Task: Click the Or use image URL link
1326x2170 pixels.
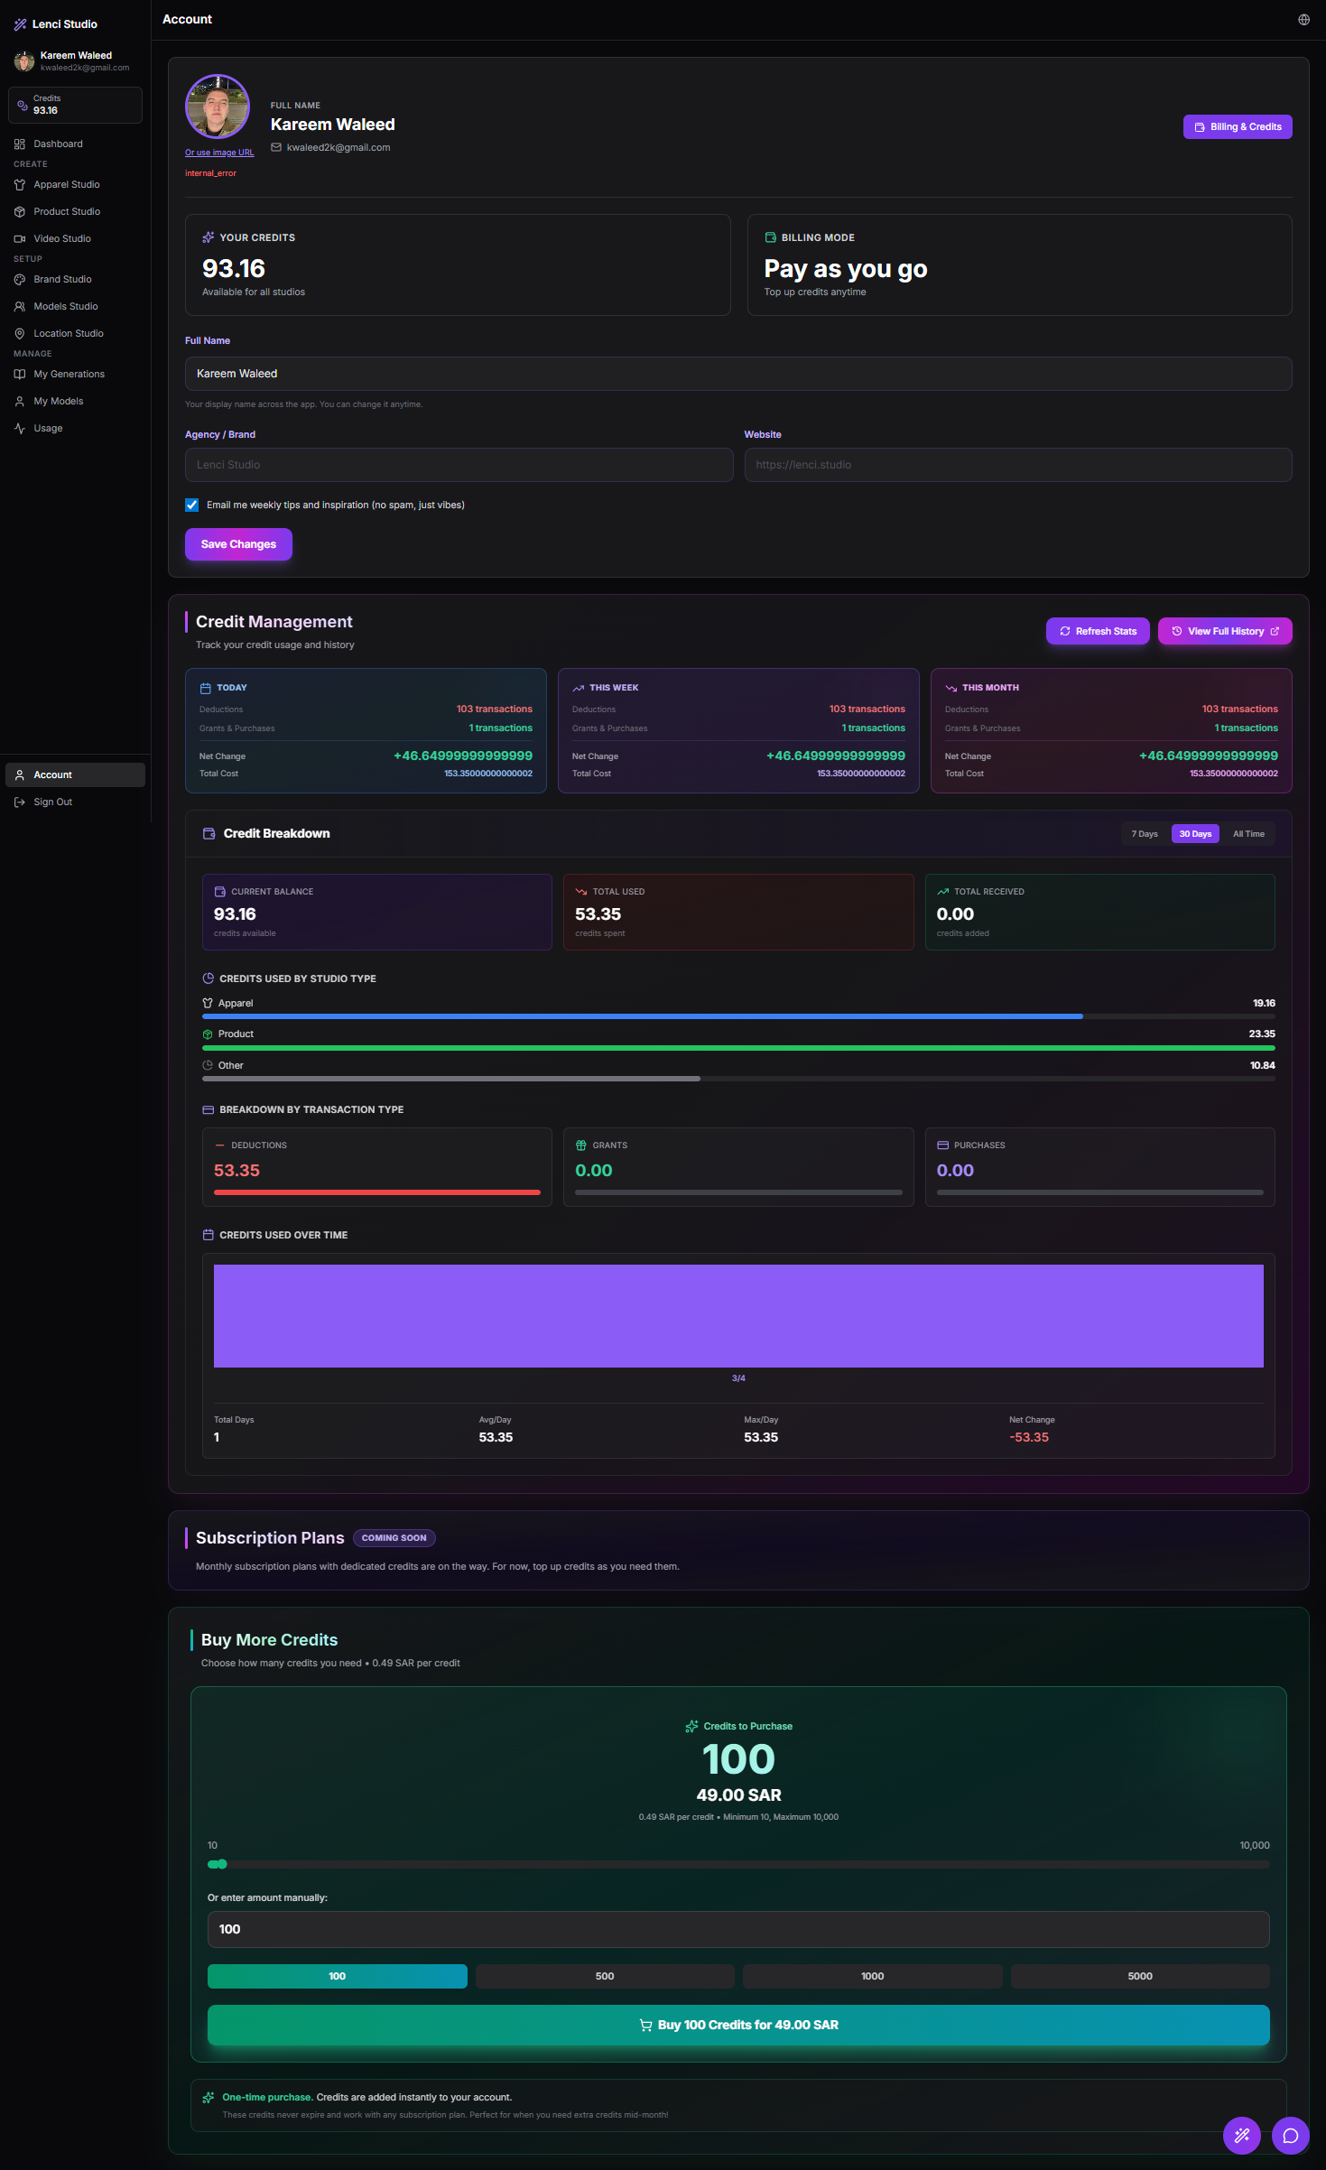Action: pos(219,153)
